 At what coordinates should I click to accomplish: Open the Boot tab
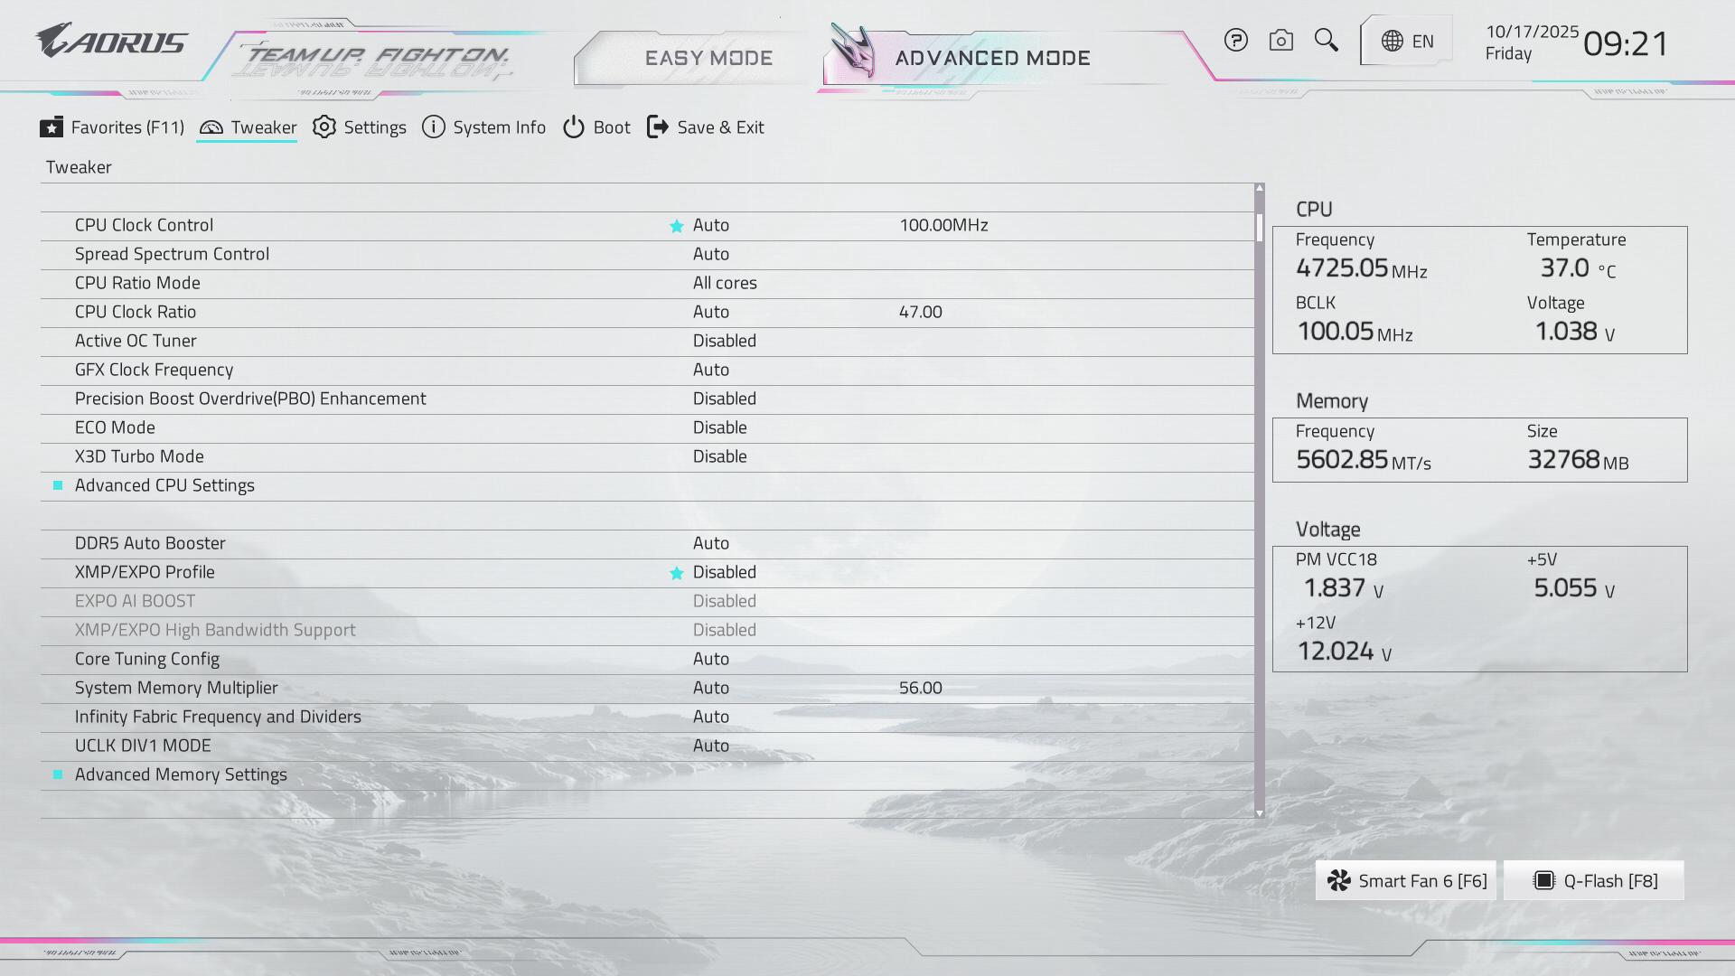click(596, 127)
